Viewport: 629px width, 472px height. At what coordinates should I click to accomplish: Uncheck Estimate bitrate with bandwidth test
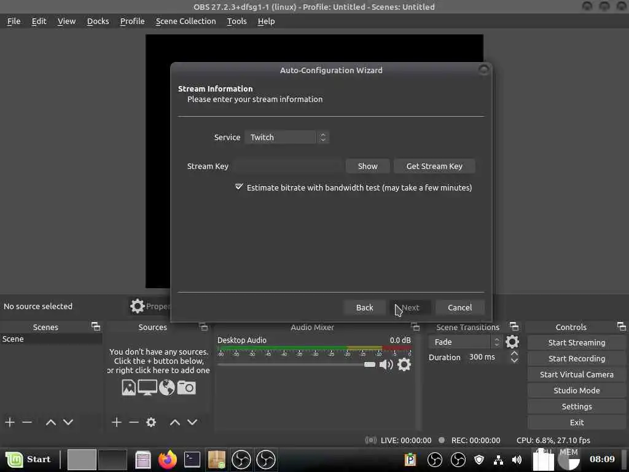pos(239,187)
